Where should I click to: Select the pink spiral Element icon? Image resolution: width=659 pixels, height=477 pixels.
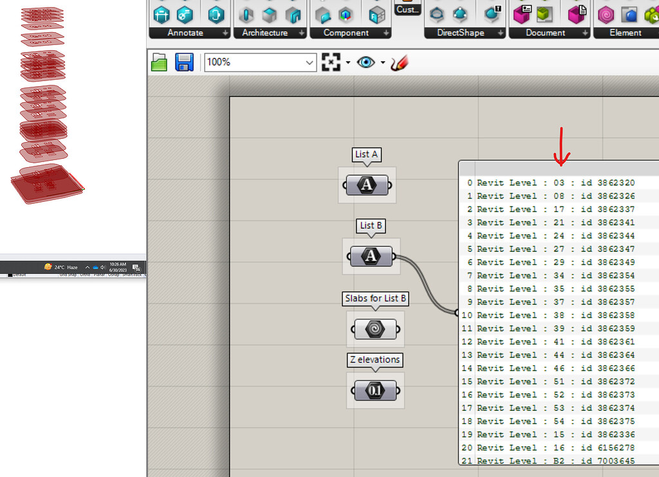606,14
